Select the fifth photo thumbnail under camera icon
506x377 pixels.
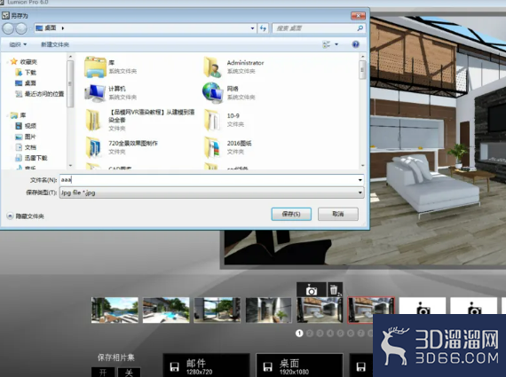click(x=320, y=310)
